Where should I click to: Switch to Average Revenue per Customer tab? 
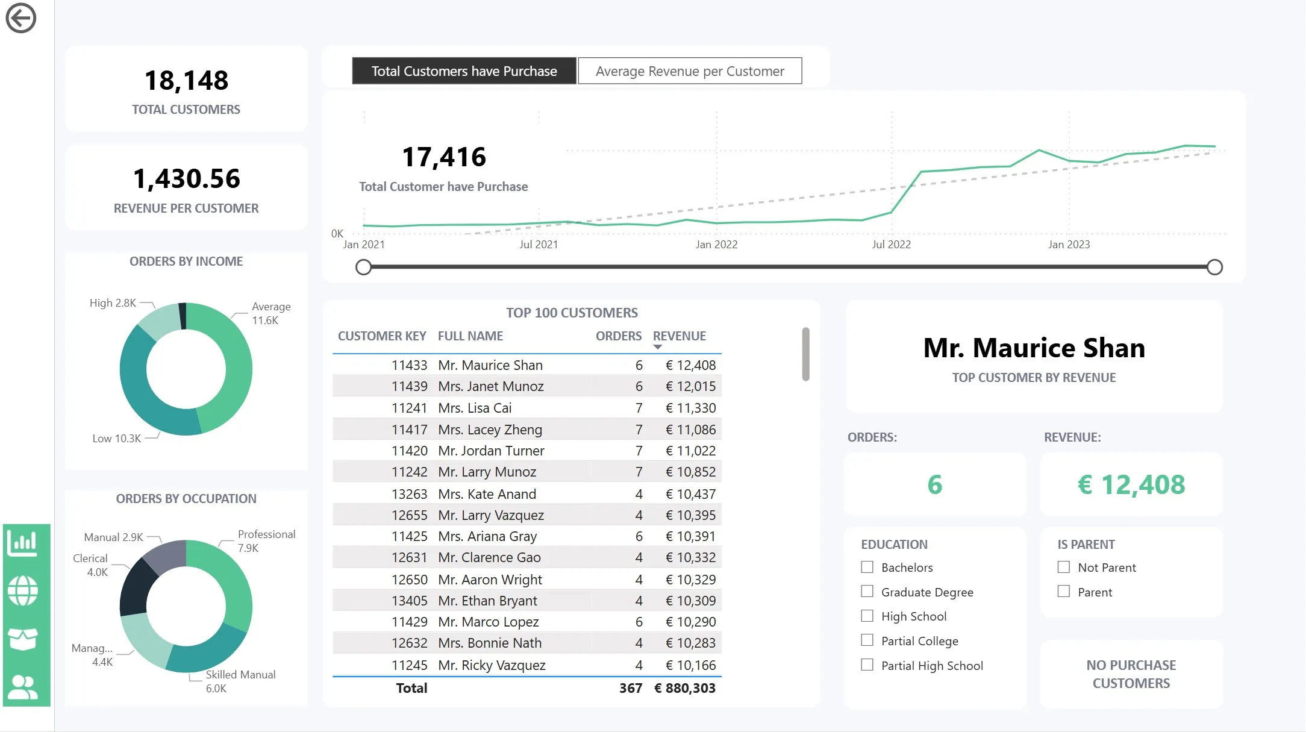(x=690, y=71)
